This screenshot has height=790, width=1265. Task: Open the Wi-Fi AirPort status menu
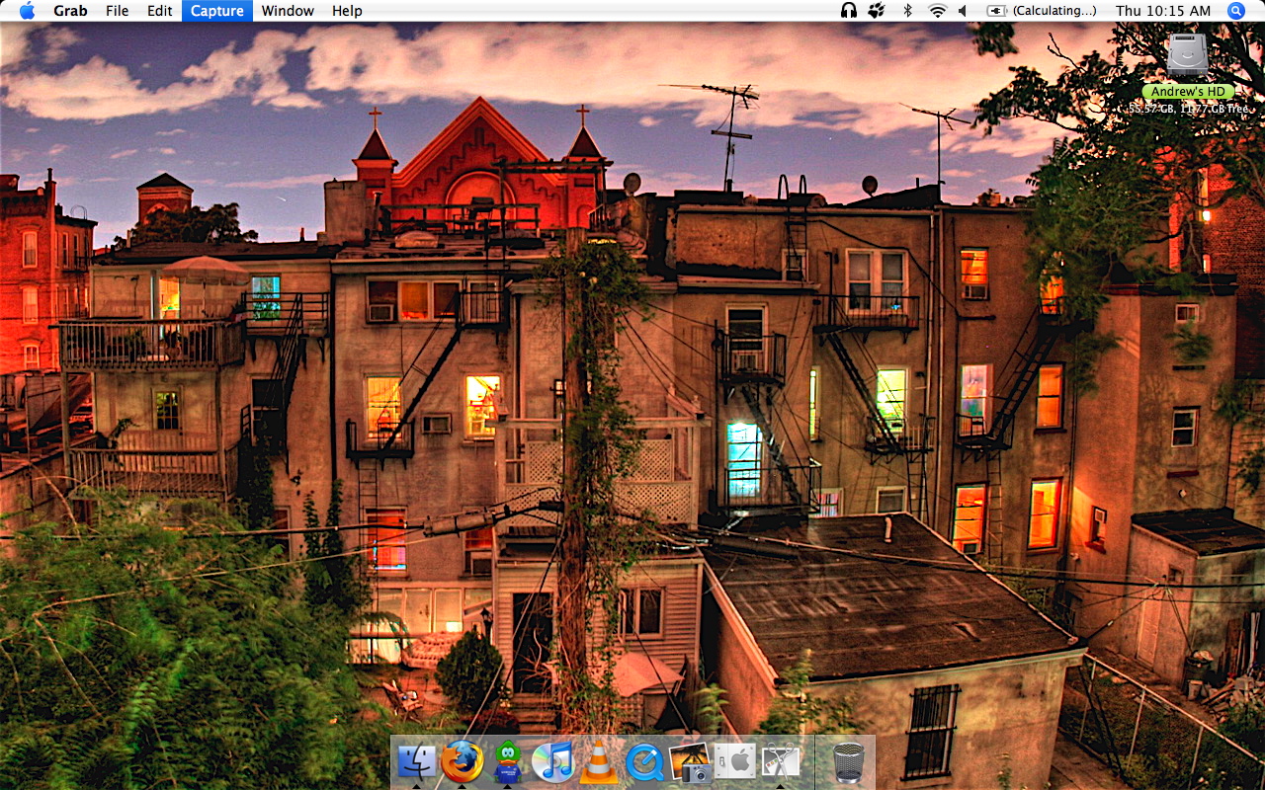coord(937,11)
